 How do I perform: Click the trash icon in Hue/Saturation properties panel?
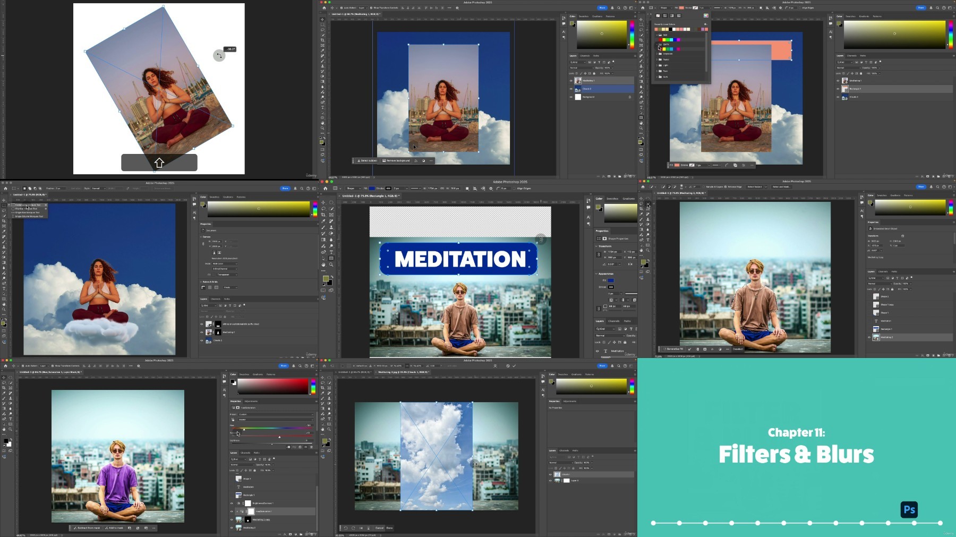tap(311, 447)
